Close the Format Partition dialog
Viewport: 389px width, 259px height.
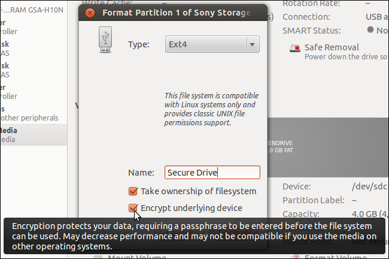[x=90, y=12]
